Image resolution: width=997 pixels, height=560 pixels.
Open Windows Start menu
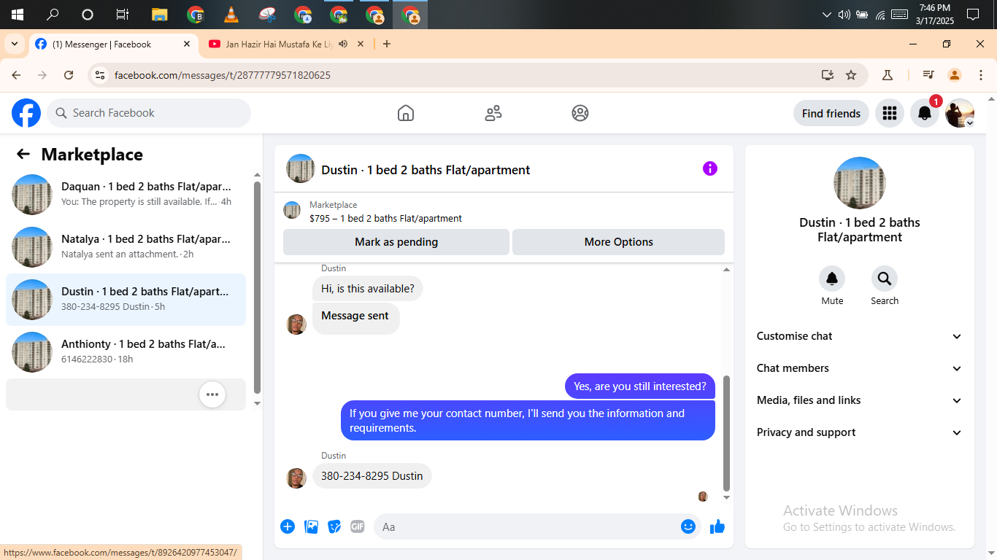[x=18, y=15]
